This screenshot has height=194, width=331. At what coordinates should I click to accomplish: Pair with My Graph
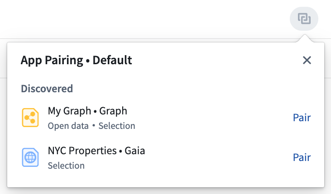pyautogui.click(x=302, y=118)
